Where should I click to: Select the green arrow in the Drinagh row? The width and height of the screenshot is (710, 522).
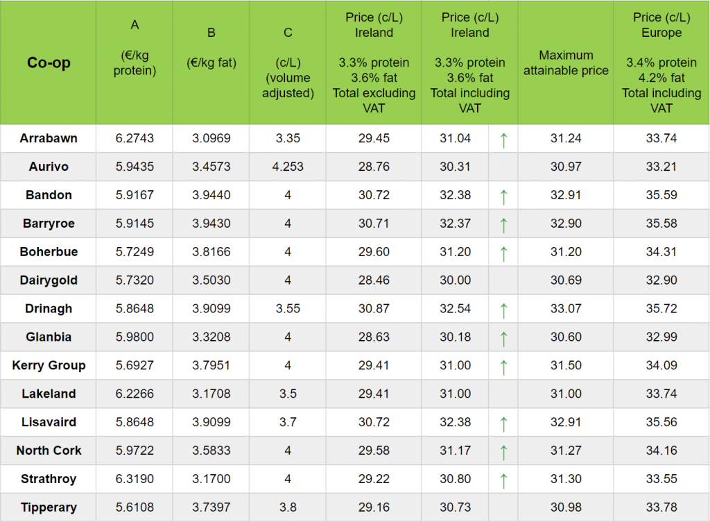[503, 310]
